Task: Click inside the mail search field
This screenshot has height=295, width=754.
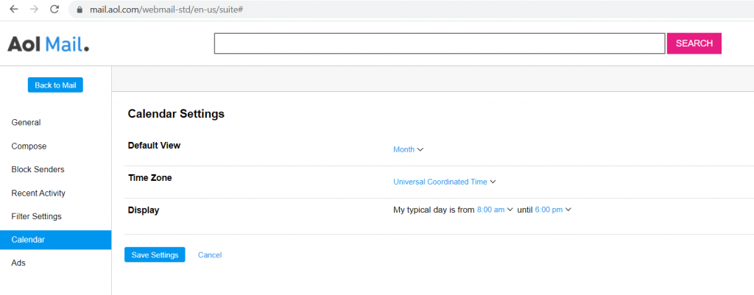Action: [x=440, y=43]
